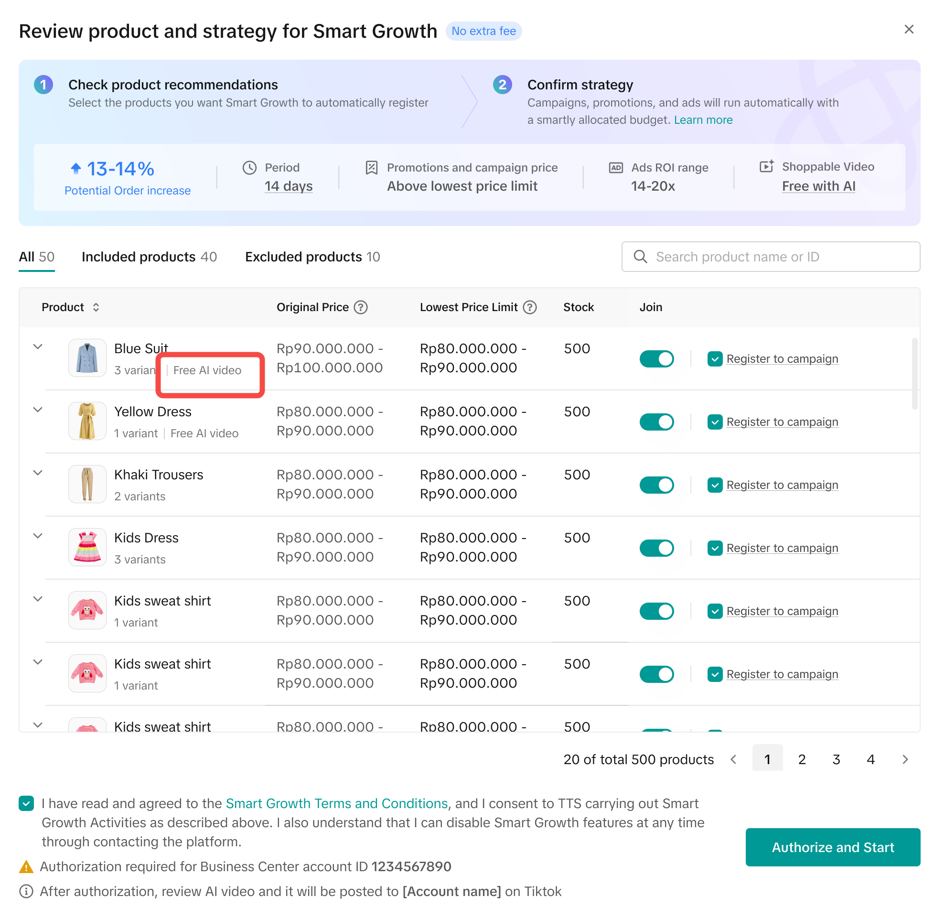The width and height of the screenshot is (934, 918).
Task: Click the Ads ROI range AD icon
Action: pos(615,167)
